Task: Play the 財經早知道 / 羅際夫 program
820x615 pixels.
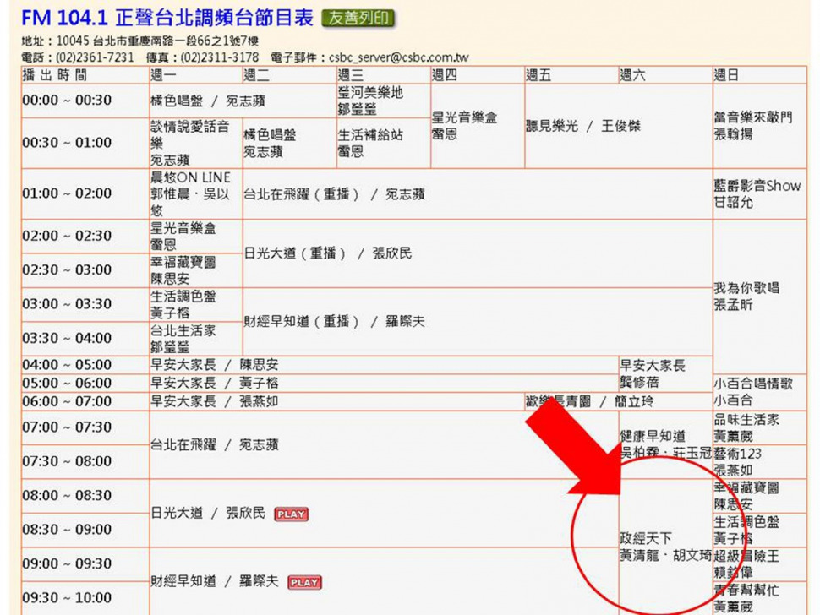Action: (x=304, y=582)
